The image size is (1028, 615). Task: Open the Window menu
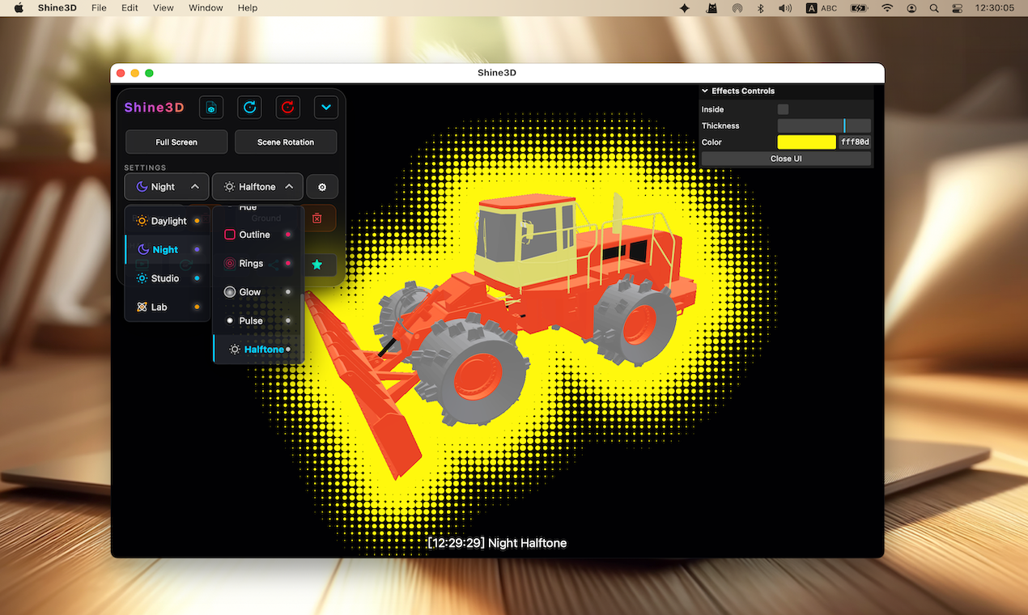tap(205, 8)
